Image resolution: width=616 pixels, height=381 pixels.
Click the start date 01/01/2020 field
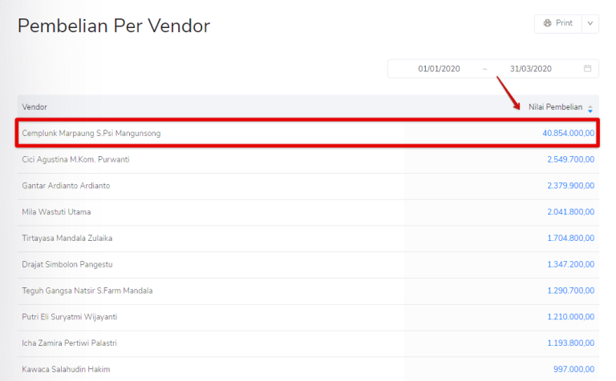click(x=439, y=69)
